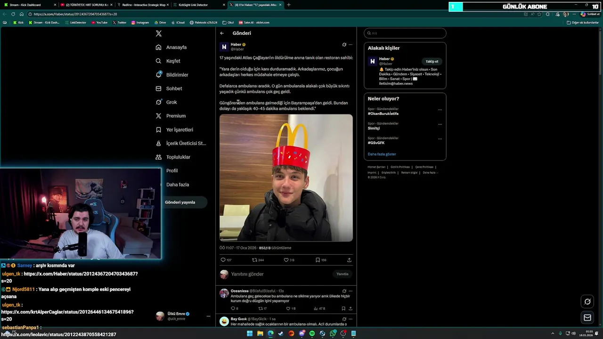Image resolution: width=603 pixels, height=339 pixels.
Task: Switch to the Stream - Kick Dashboard tab
Action: pyautogui.click(x=30, y=5)
